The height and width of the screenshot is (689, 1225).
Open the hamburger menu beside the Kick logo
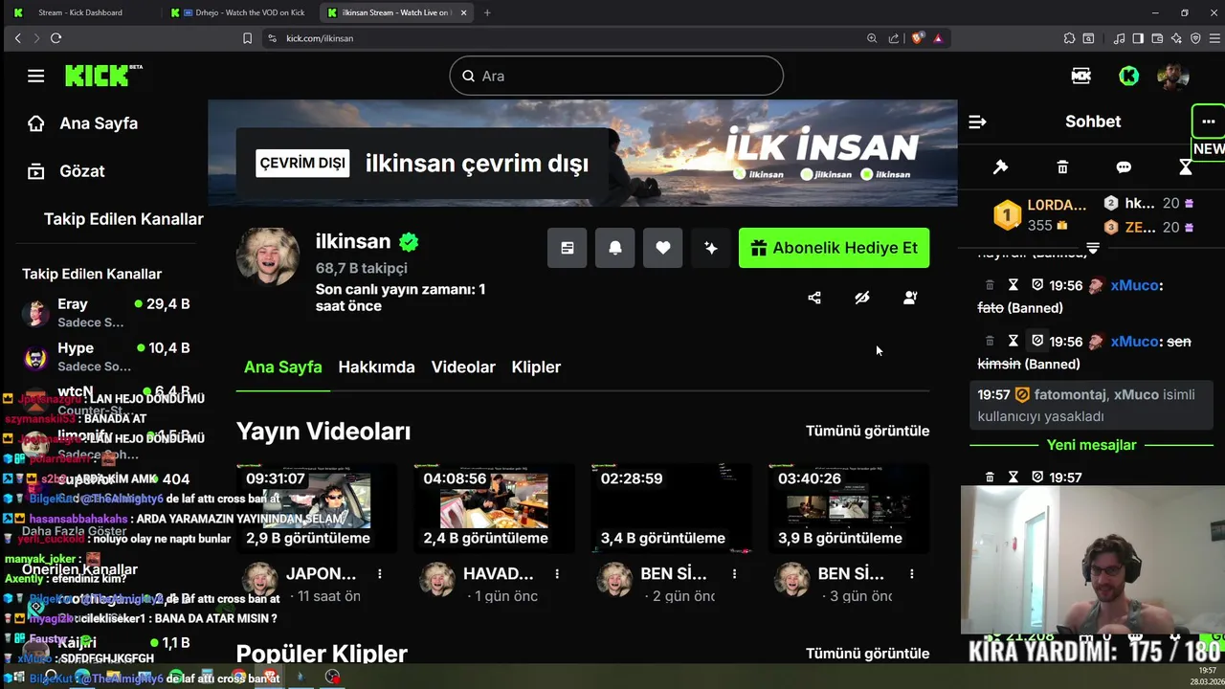click(35, 76)
